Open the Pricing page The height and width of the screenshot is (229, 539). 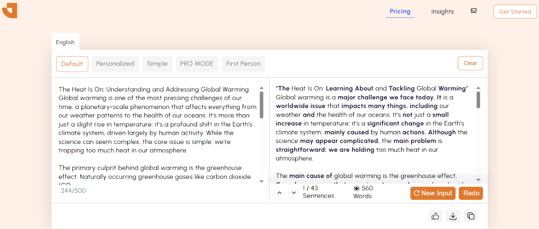[x=400, y=11]
